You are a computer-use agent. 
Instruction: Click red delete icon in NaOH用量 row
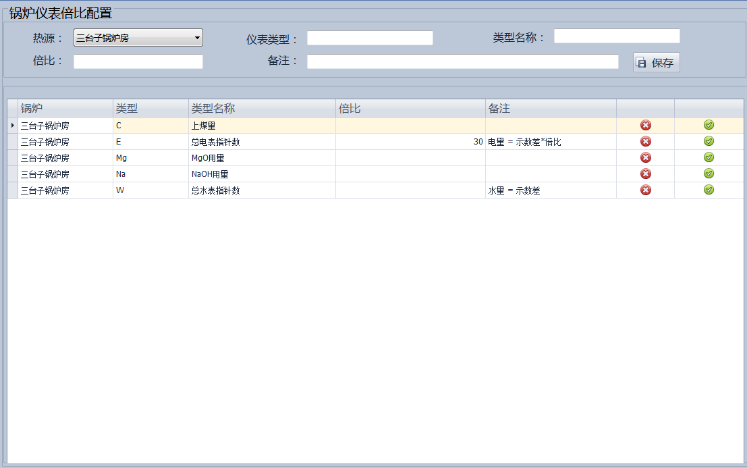tap(645, 174)
